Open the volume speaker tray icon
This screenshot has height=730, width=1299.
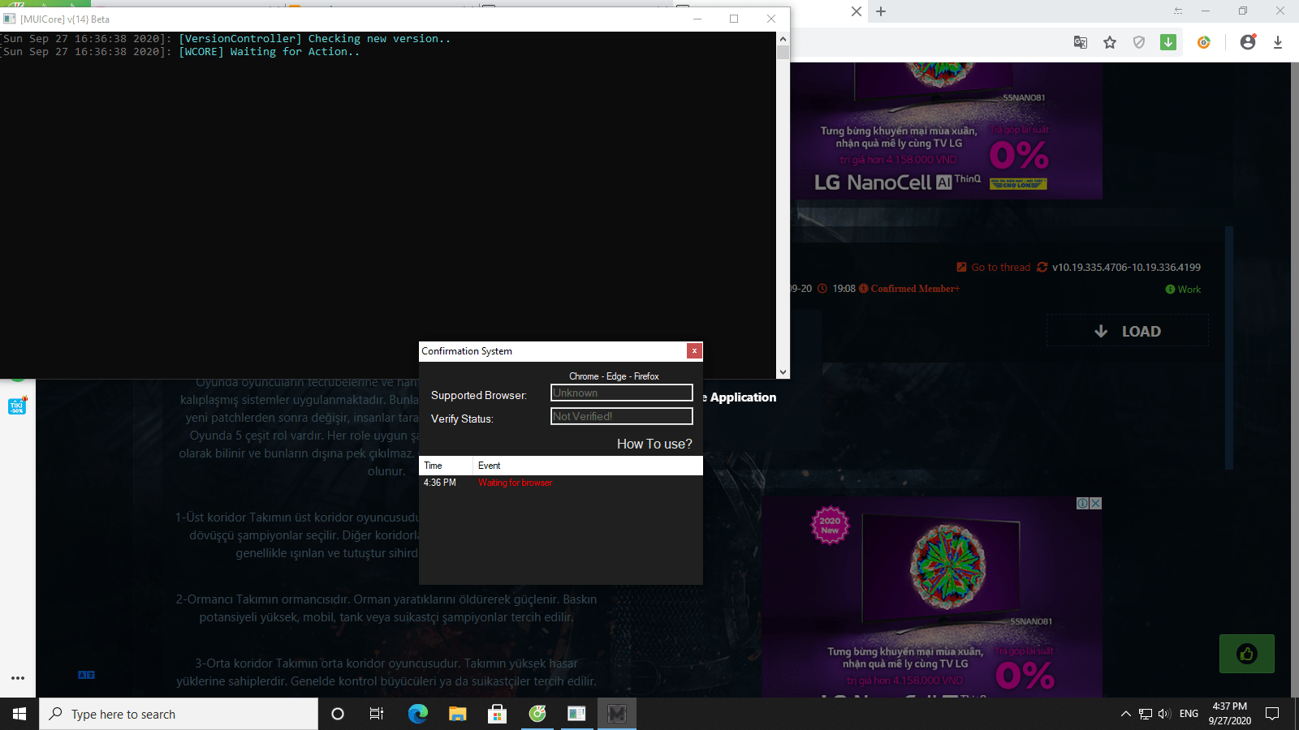coord(1164,714)
